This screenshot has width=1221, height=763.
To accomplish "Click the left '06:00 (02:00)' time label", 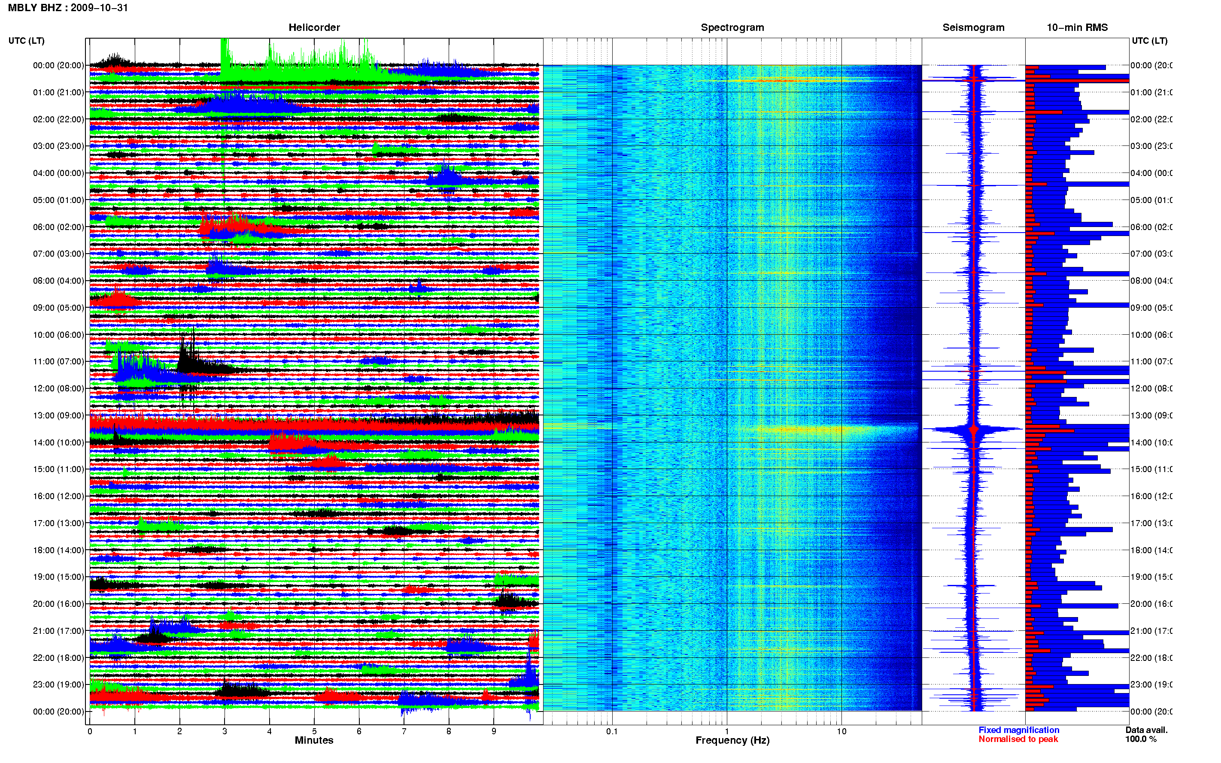I will [x=58, y=227].
